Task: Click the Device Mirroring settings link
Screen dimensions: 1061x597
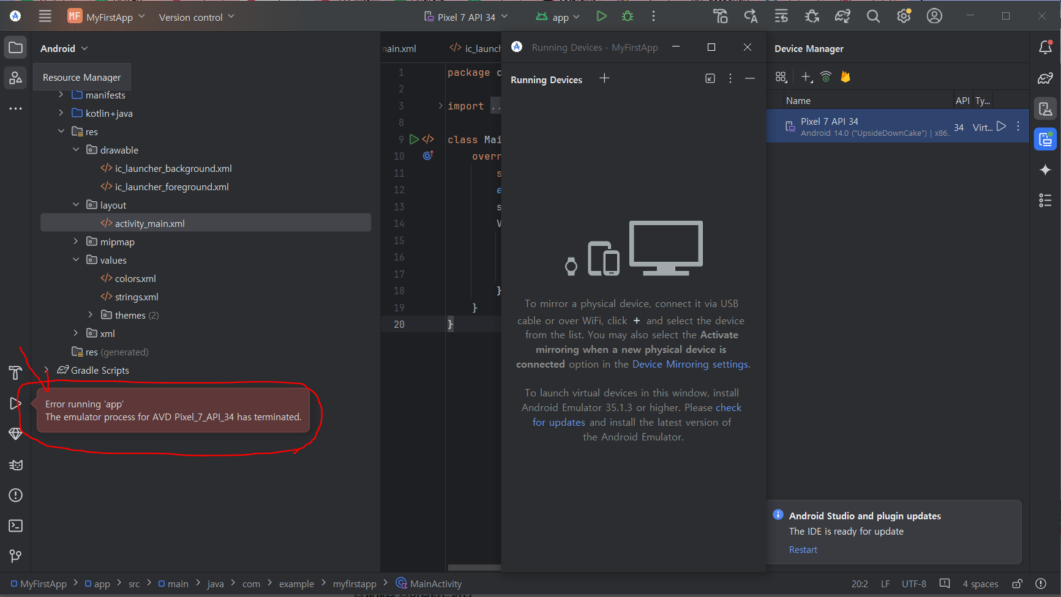Action: (690, 364)
